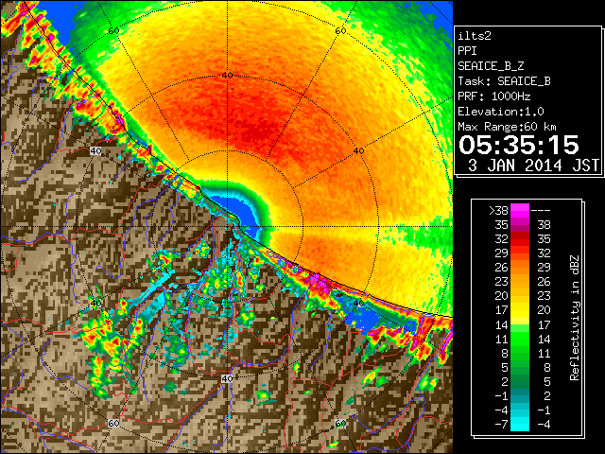
Task: Click the magenta swatch beside ">38"
Action: point(520,210)
